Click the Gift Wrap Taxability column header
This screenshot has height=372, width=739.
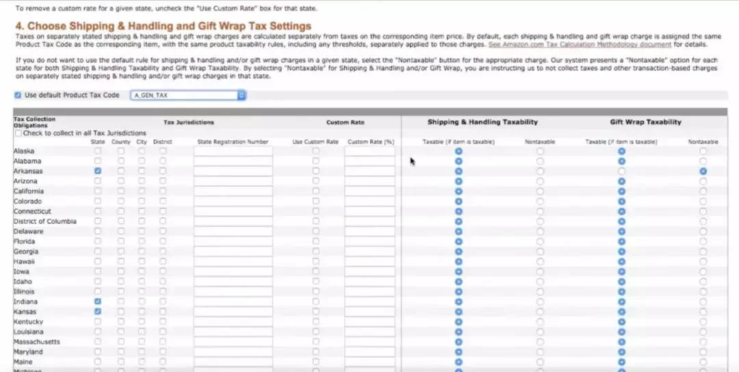(646, 122)
